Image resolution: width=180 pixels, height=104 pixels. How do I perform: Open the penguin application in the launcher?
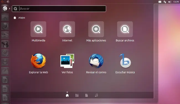pos(5,44)
